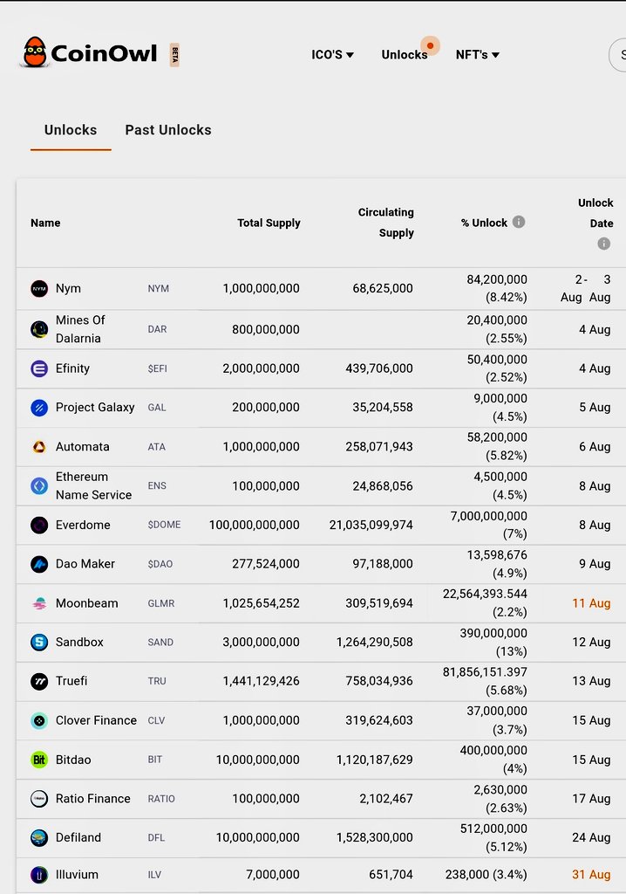Open the Defiland project name

78,837
